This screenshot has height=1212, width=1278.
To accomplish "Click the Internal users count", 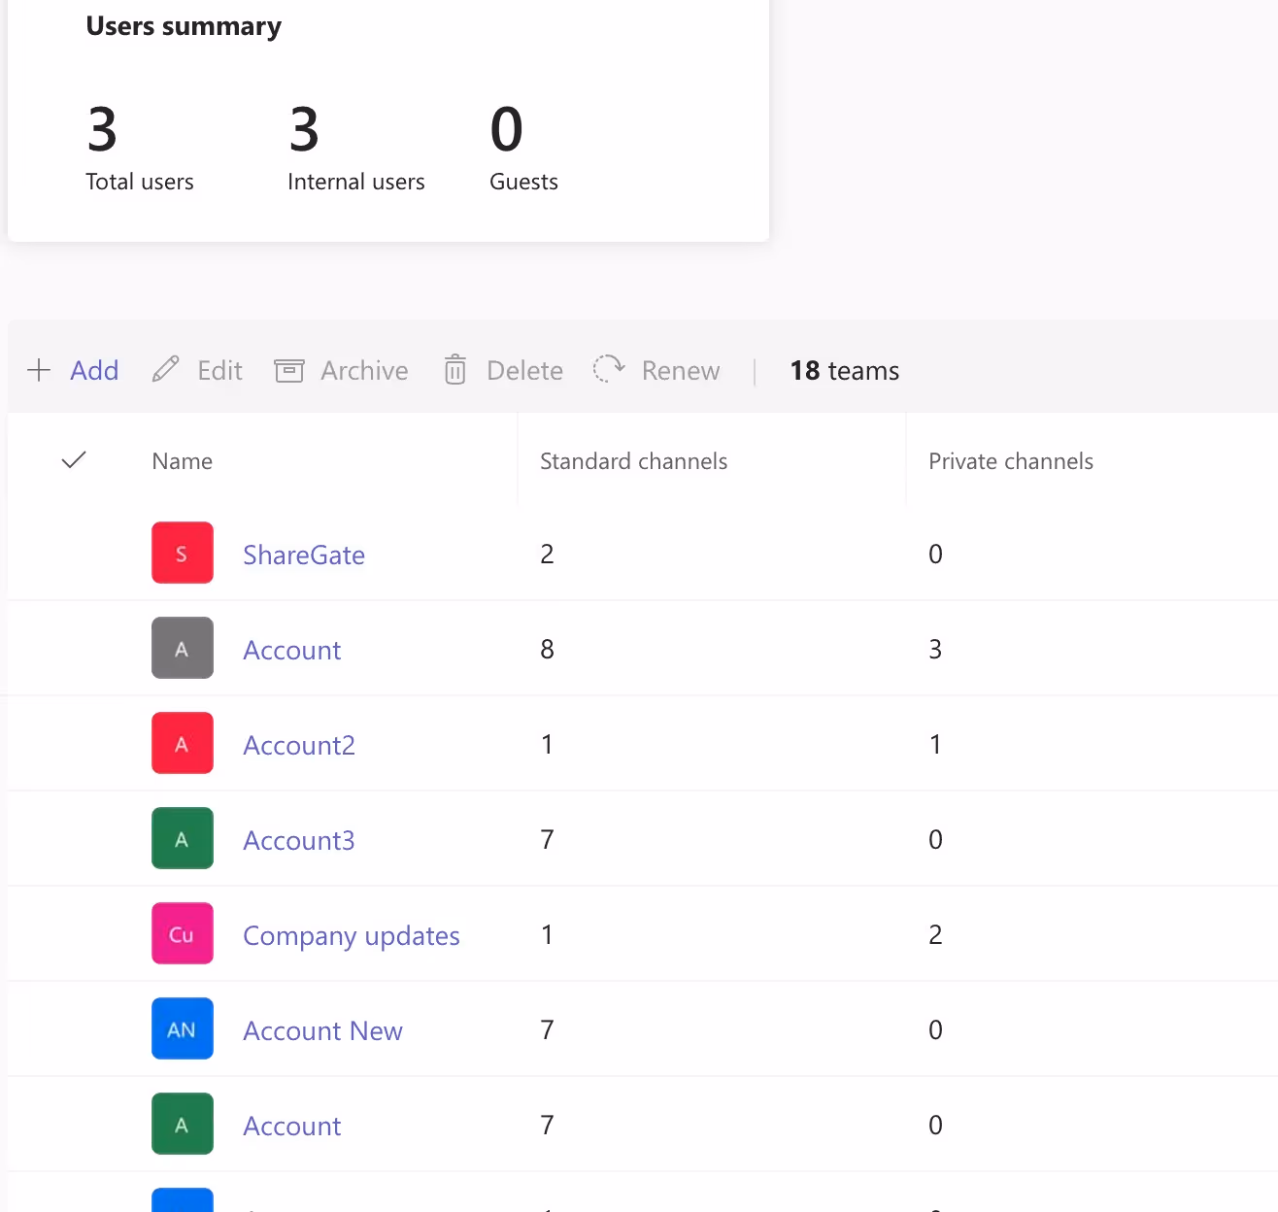I will click(304, 130).
